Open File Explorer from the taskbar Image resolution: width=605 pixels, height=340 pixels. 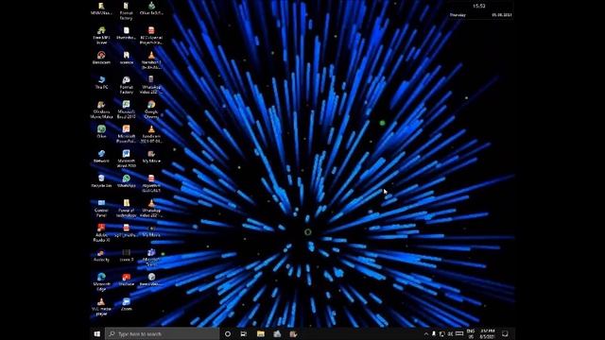point(261,333)
